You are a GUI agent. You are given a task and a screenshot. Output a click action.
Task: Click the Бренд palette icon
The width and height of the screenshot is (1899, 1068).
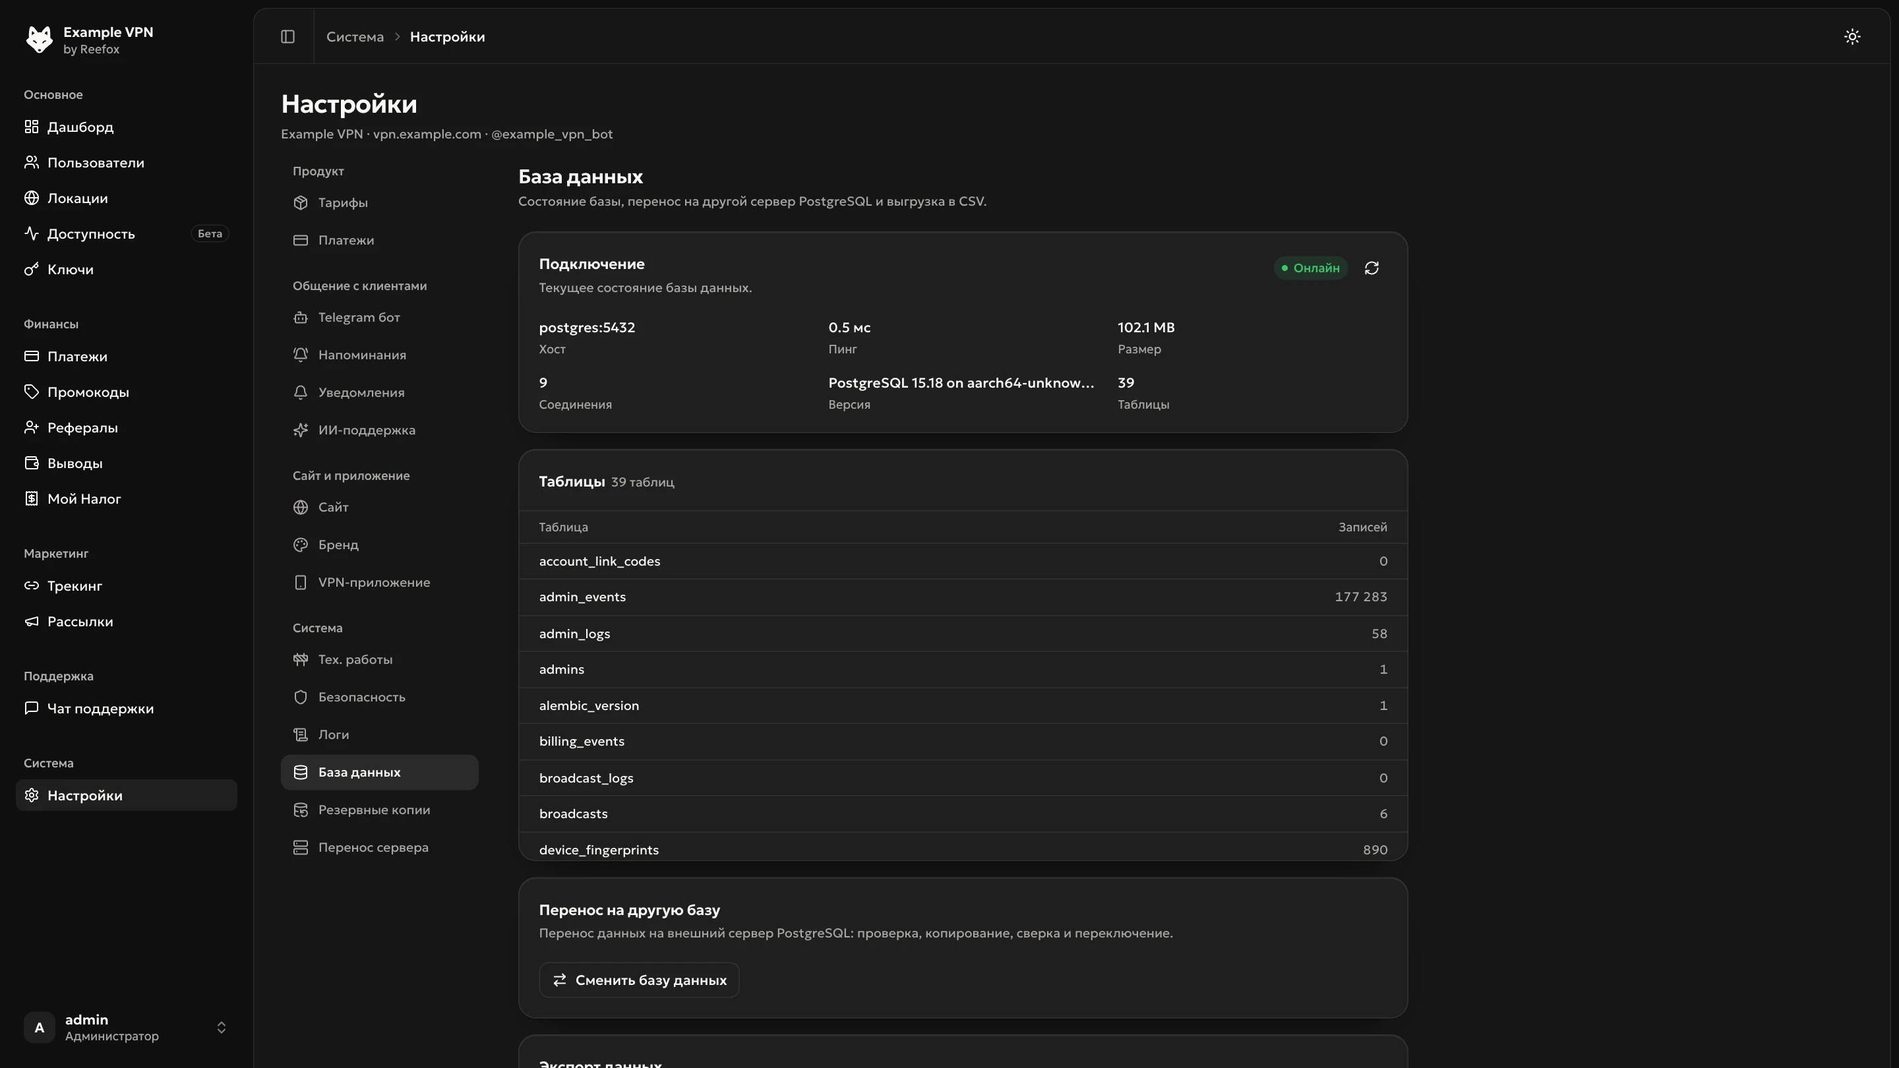pos(300,545)
